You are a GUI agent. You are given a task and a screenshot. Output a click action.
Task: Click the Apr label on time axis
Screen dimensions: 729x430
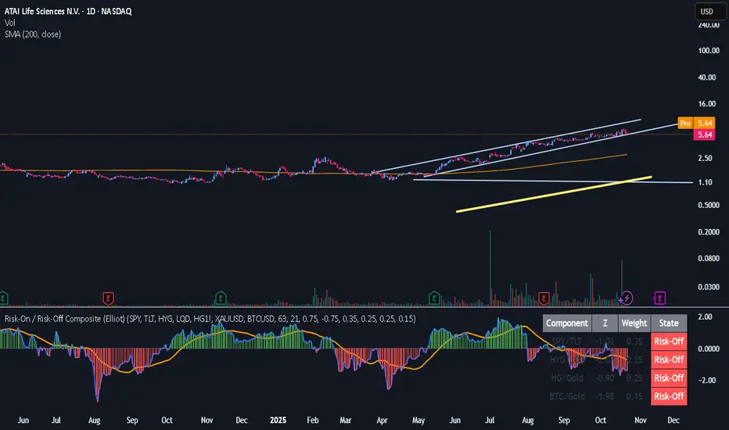pos(382,421)
